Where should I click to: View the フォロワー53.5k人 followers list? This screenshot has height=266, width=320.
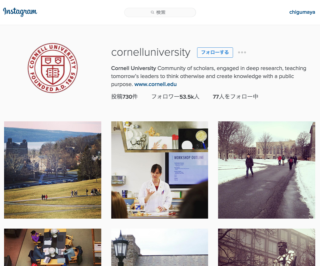tap(175, 97)
